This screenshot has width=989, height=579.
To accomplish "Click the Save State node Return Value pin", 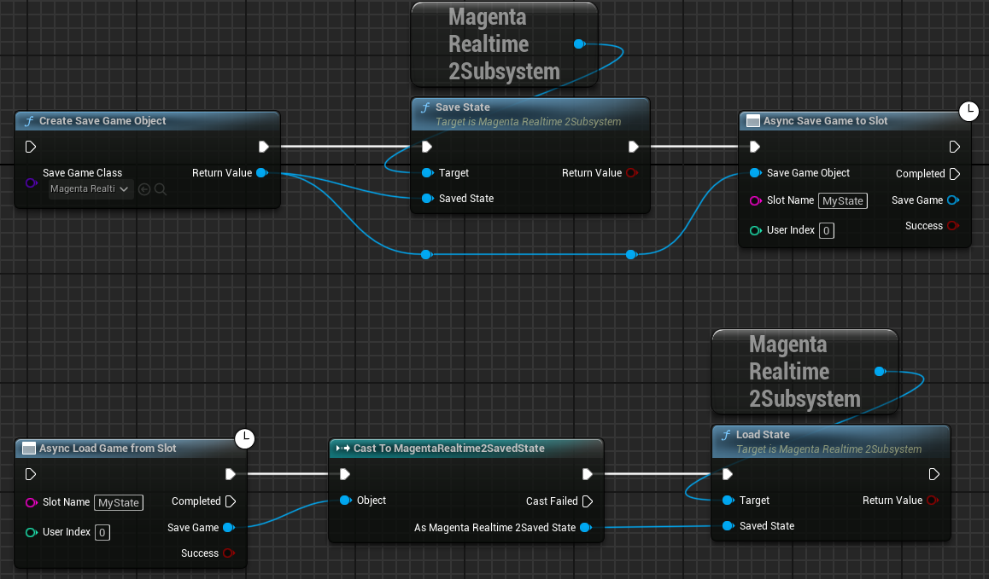I will pyautogui.click(x=632, y=172).
